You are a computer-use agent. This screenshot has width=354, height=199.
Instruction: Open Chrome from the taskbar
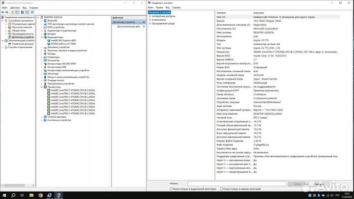pos(41,195)
